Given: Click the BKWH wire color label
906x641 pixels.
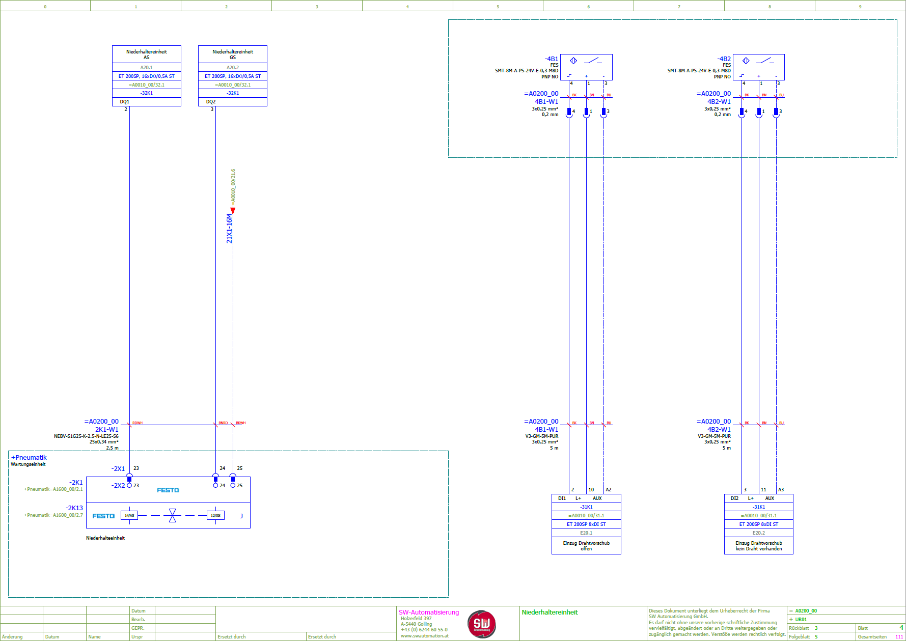Looking at the screenshot, I should pos(241,423).
